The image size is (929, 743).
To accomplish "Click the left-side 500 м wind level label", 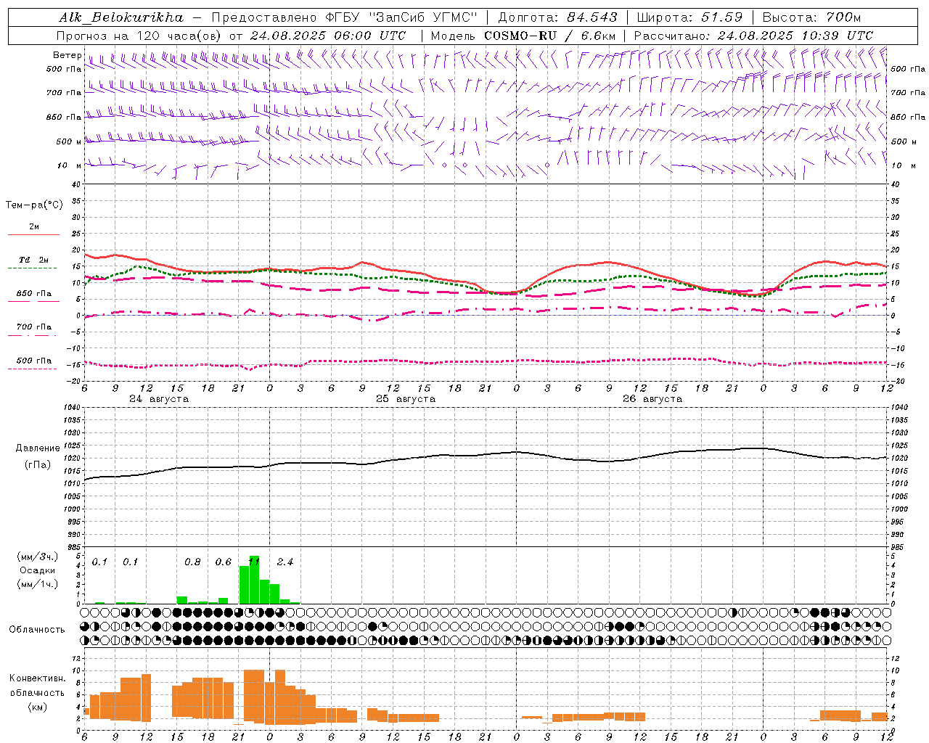I will coord(68,141).
